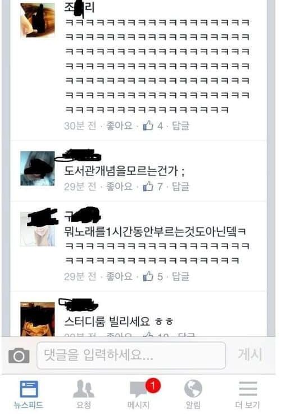Open the 요청 friend requests tab
The image size is (281, 414).
pyautogui.click(x=84, y=394)
